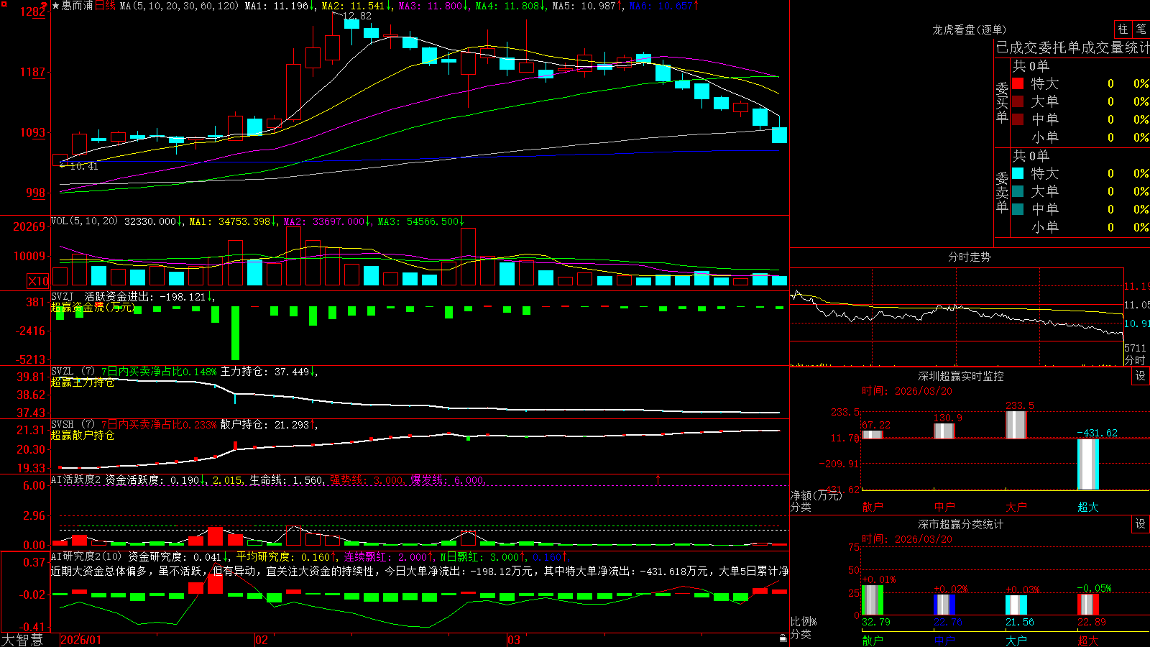Click the 大户 bar showing 233.5

[x=1016, y=425]
